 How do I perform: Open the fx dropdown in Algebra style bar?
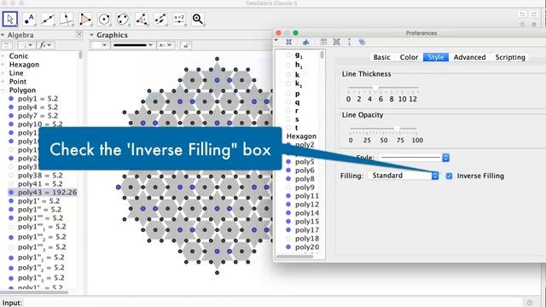coord(45,45)
